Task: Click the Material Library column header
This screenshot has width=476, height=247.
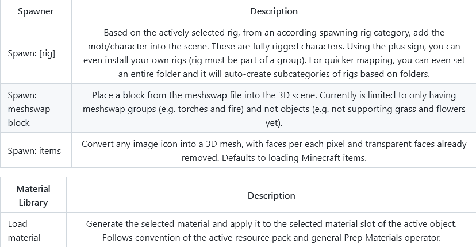Action: pos(33,195)
